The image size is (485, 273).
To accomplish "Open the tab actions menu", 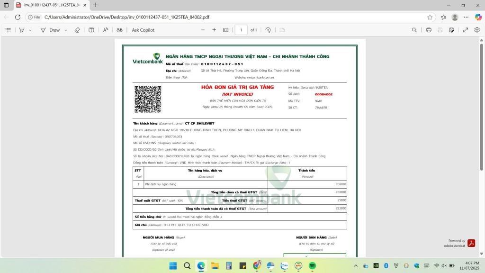I will click(6, 5).
